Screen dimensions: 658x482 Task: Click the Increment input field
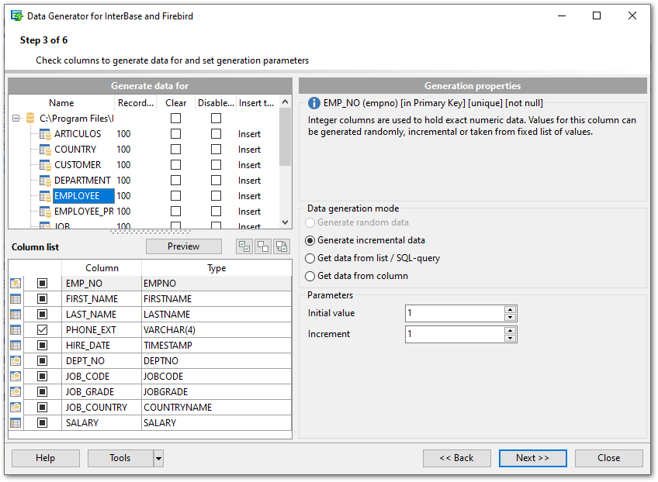455,335
